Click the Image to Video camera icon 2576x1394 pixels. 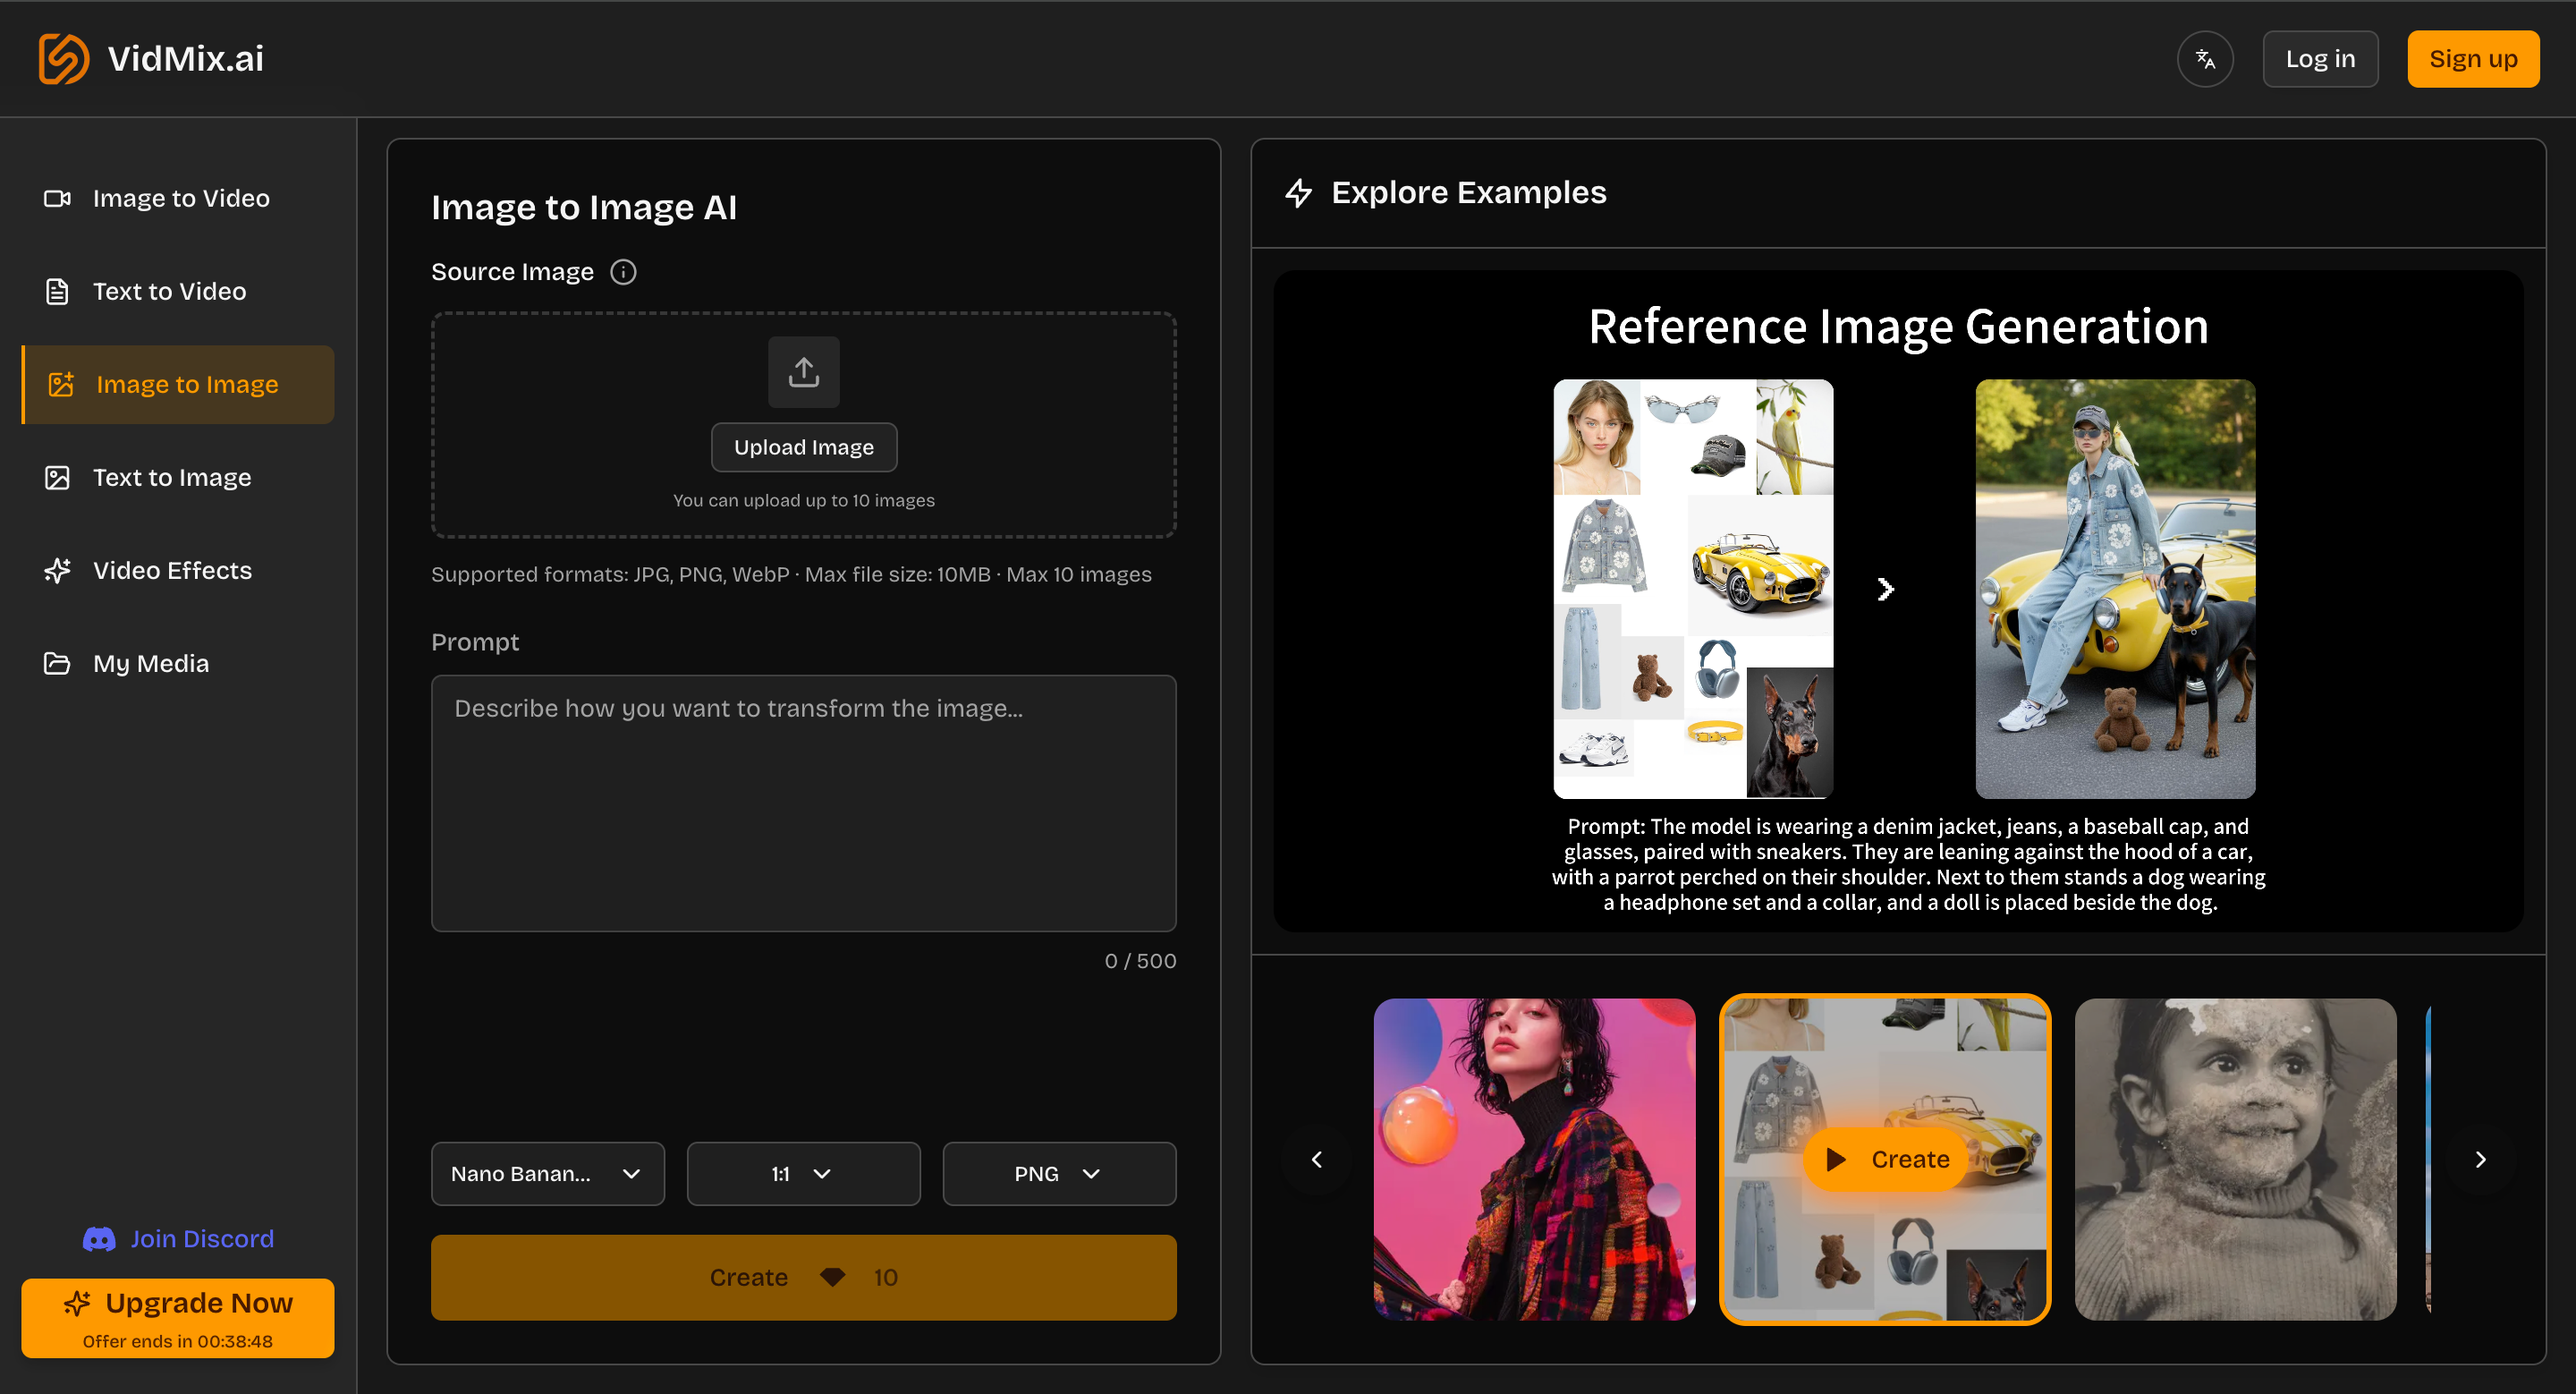[x=57, y=198]
